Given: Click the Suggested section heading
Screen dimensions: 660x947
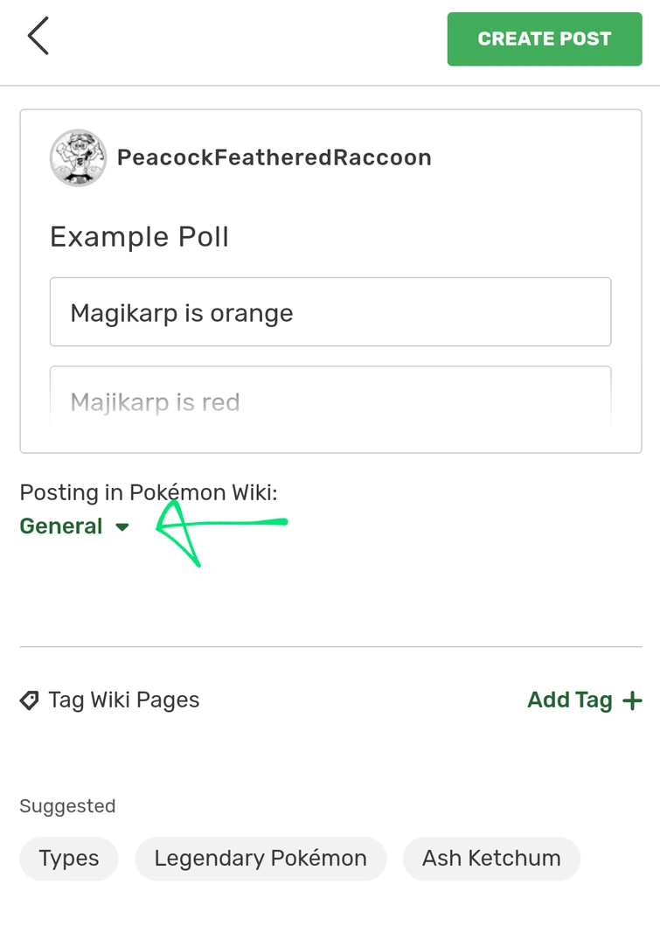Looking at the screenshot, I should [x=67, y=806].
